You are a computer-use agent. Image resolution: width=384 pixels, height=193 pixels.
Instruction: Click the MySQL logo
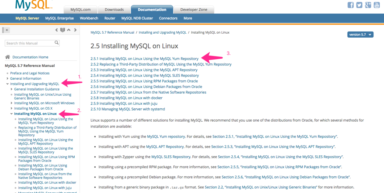tap(34, 5)
